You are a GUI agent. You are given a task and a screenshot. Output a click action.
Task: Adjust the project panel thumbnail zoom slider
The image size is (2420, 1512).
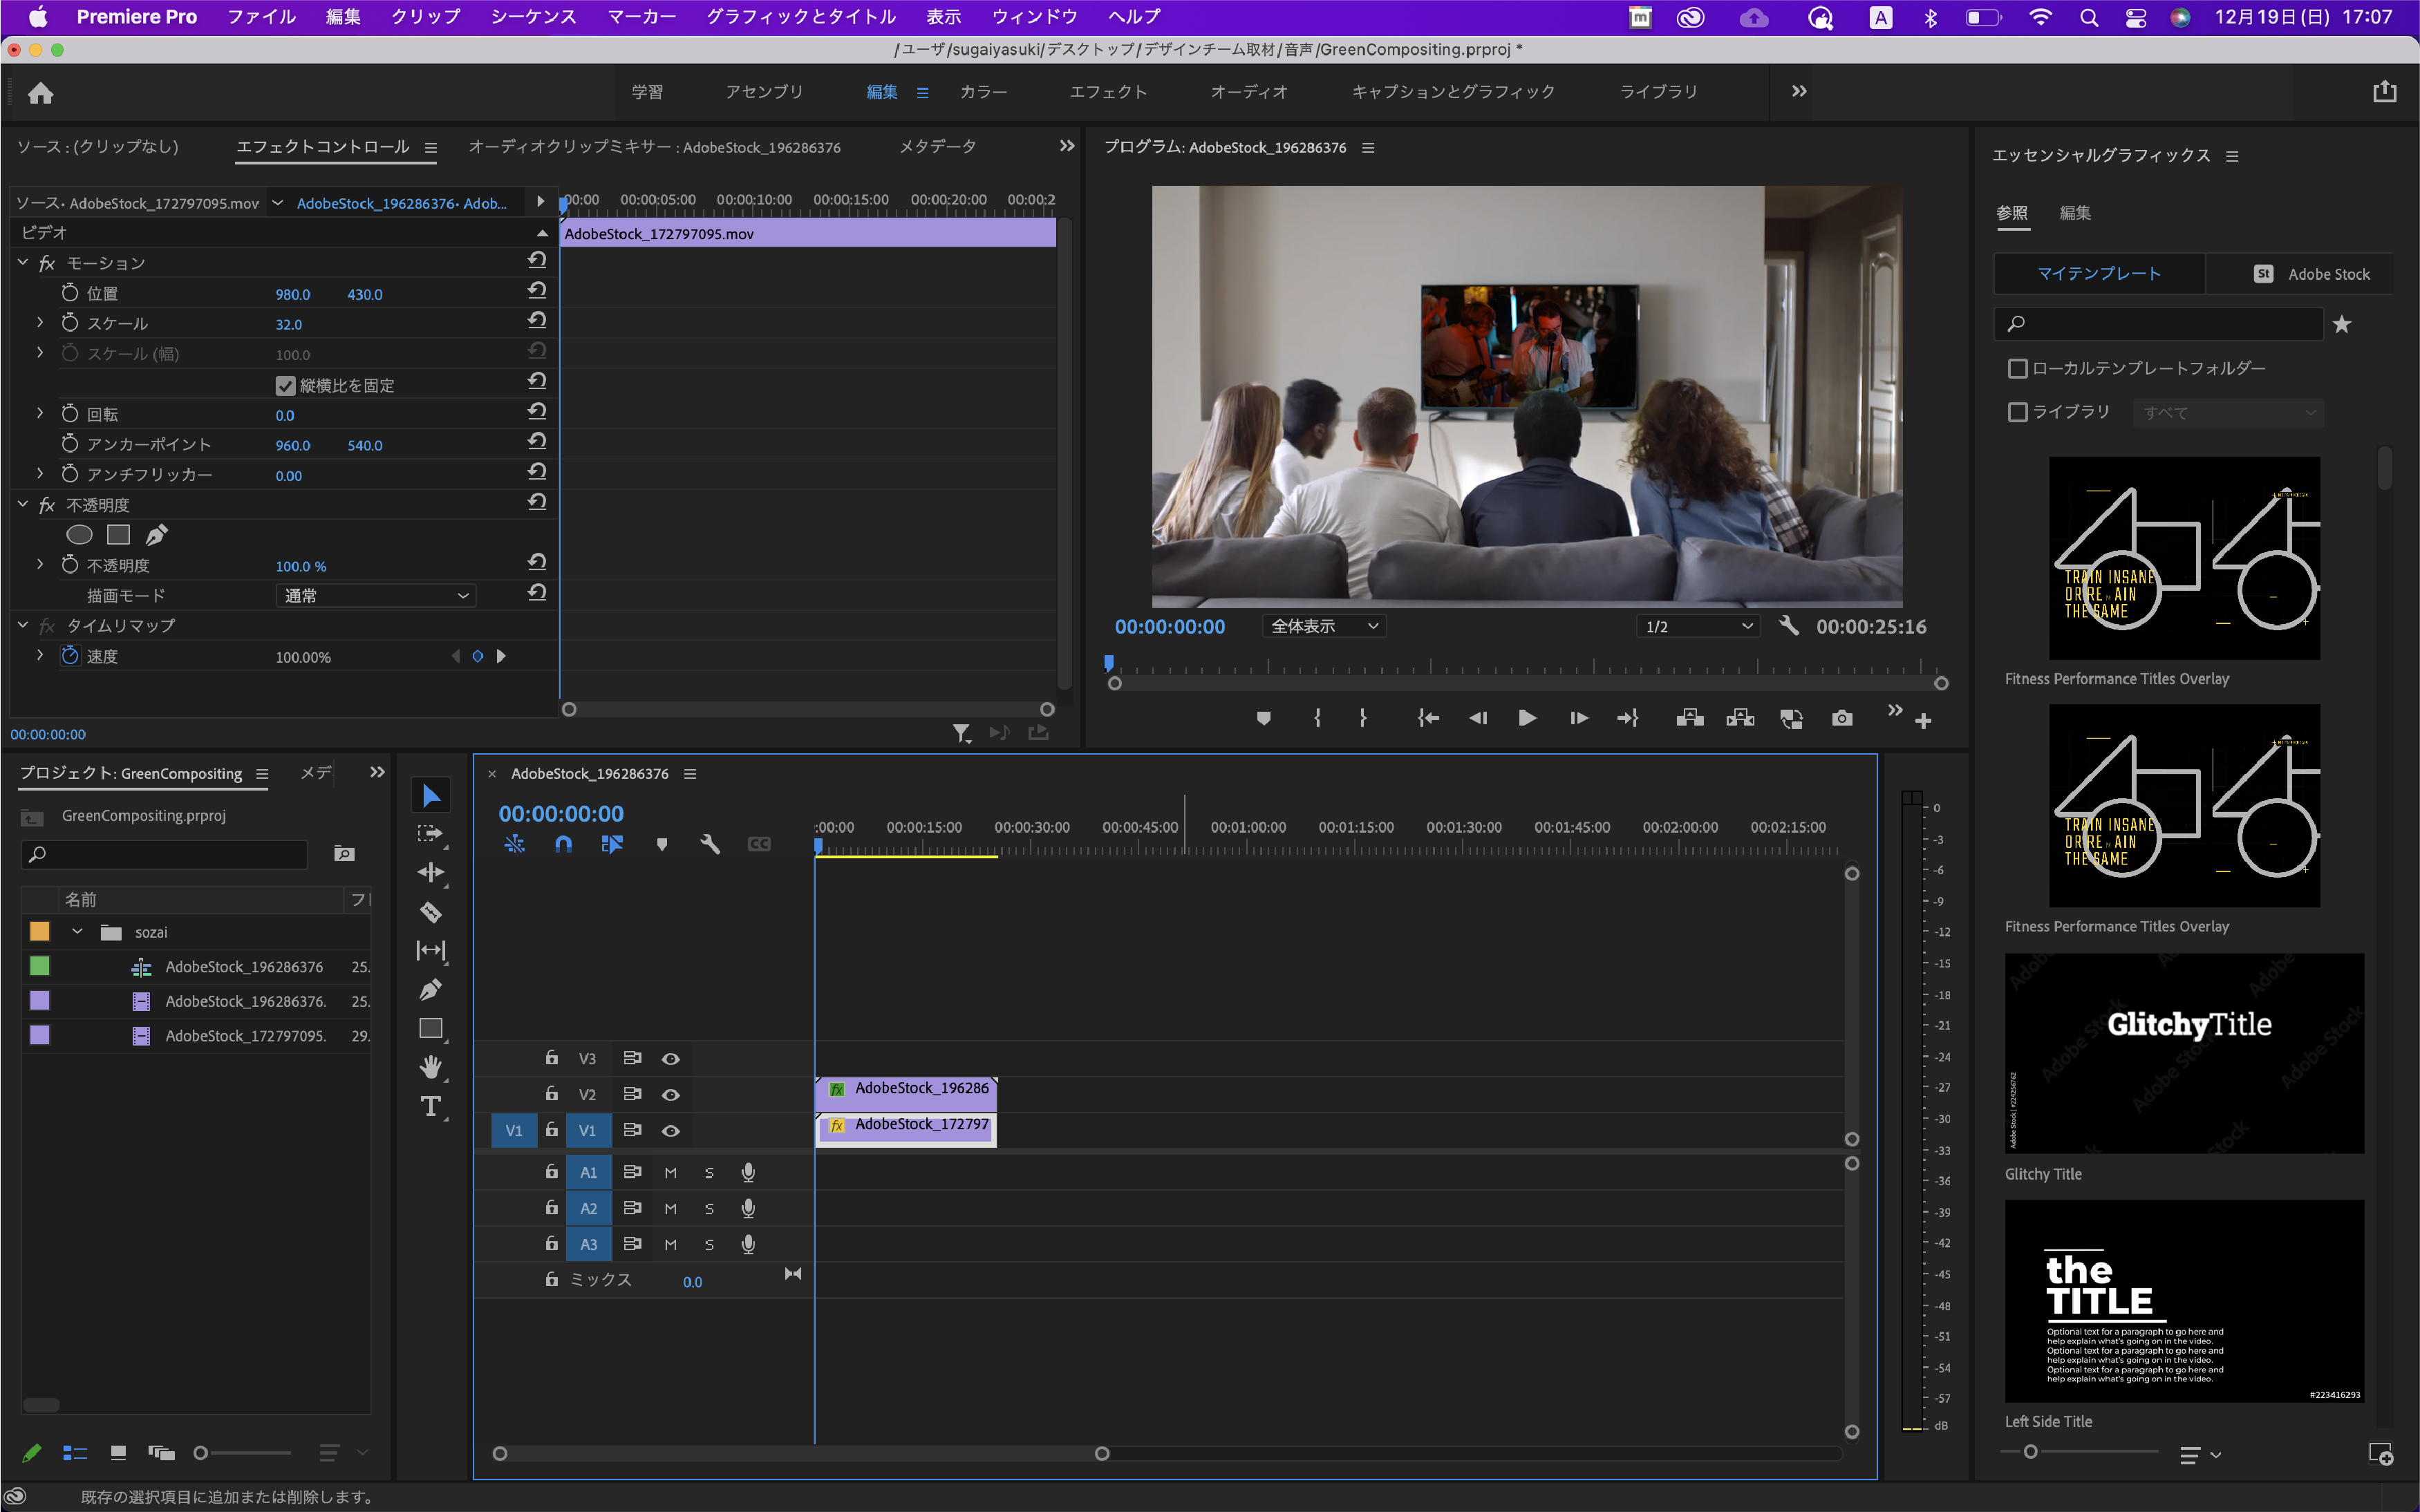click(201, 1453)
